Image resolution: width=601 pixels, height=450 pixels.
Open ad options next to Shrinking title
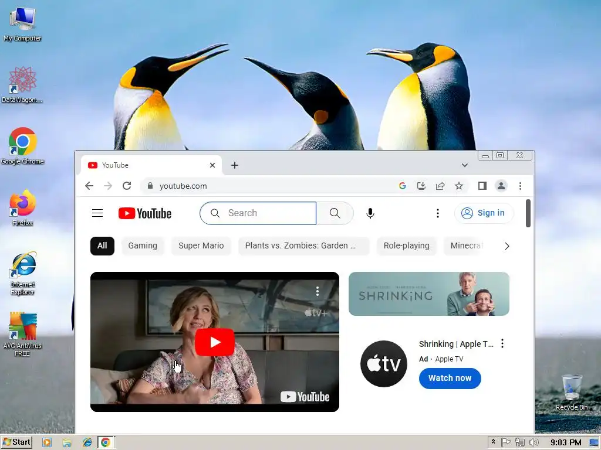(x=502, y=343)
